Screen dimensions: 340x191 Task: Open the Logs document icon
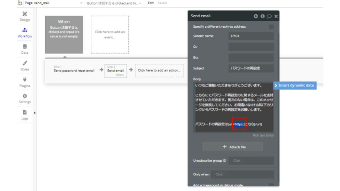[x=25, y=112]
